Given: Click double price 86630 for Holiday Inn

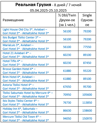Looking at the screenshot, I should 67,111.
